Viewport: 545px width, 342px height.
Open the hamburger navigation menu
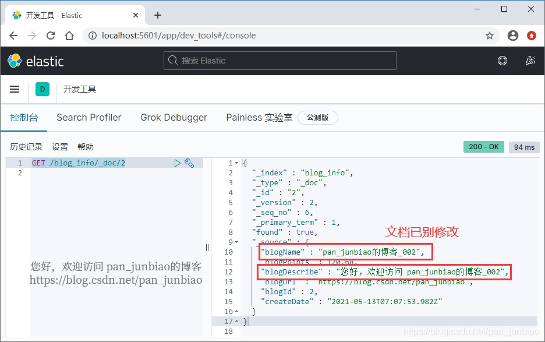click(x=15, y=89)
